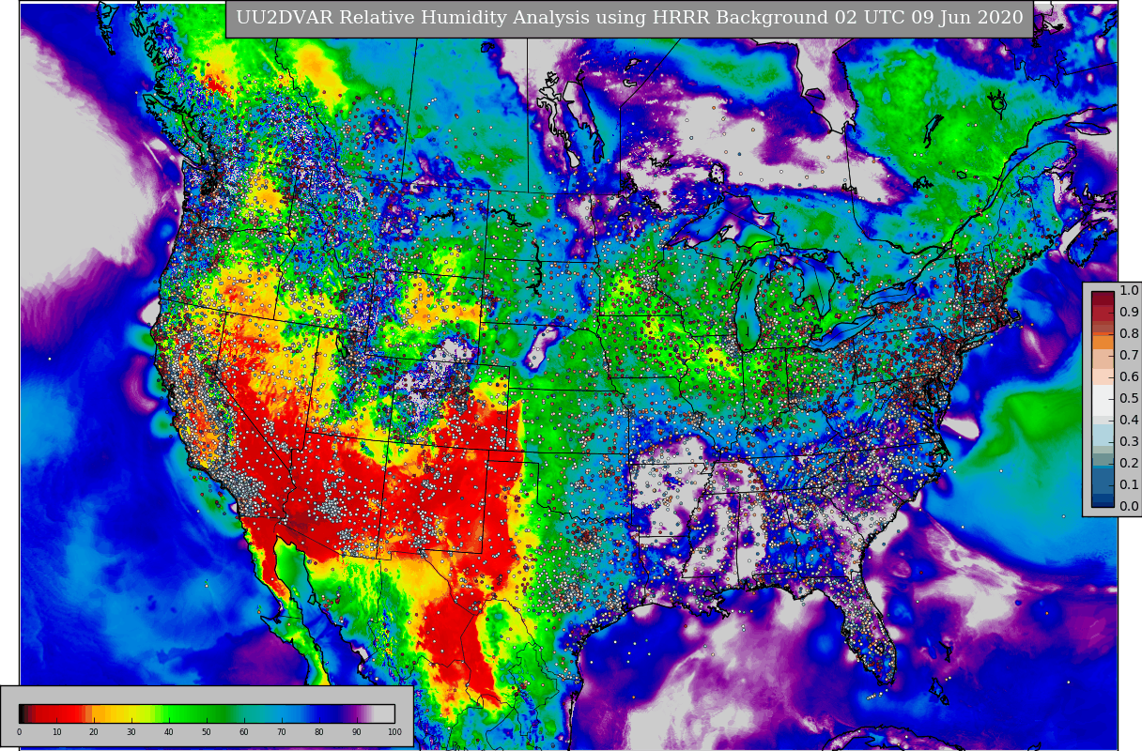Select the 0.6 label on right legend
This screenshot has height=751, width=1142.
[1128, 377]
